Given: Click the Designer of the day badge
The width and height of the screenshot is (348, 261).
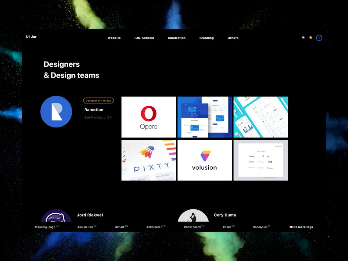Looking at the screenshot, I should tap(98, 100).
